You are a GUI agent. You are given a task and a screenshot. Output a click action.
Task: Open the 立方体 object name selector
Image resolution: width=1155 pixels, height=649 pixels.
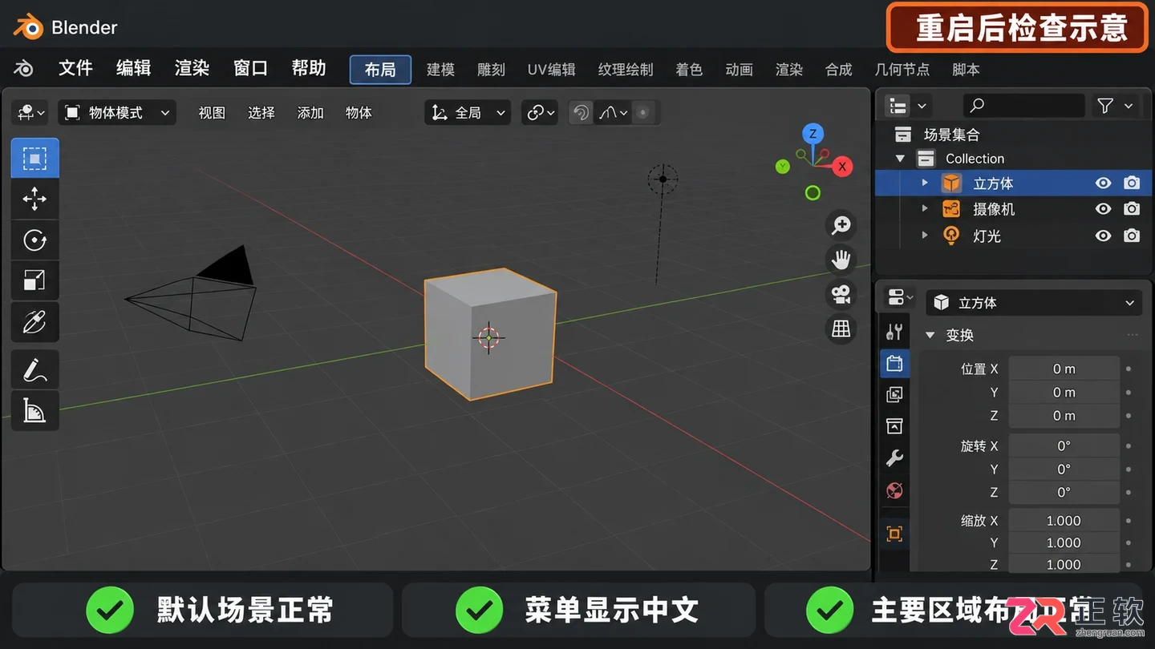click(x=1034, y=303)
